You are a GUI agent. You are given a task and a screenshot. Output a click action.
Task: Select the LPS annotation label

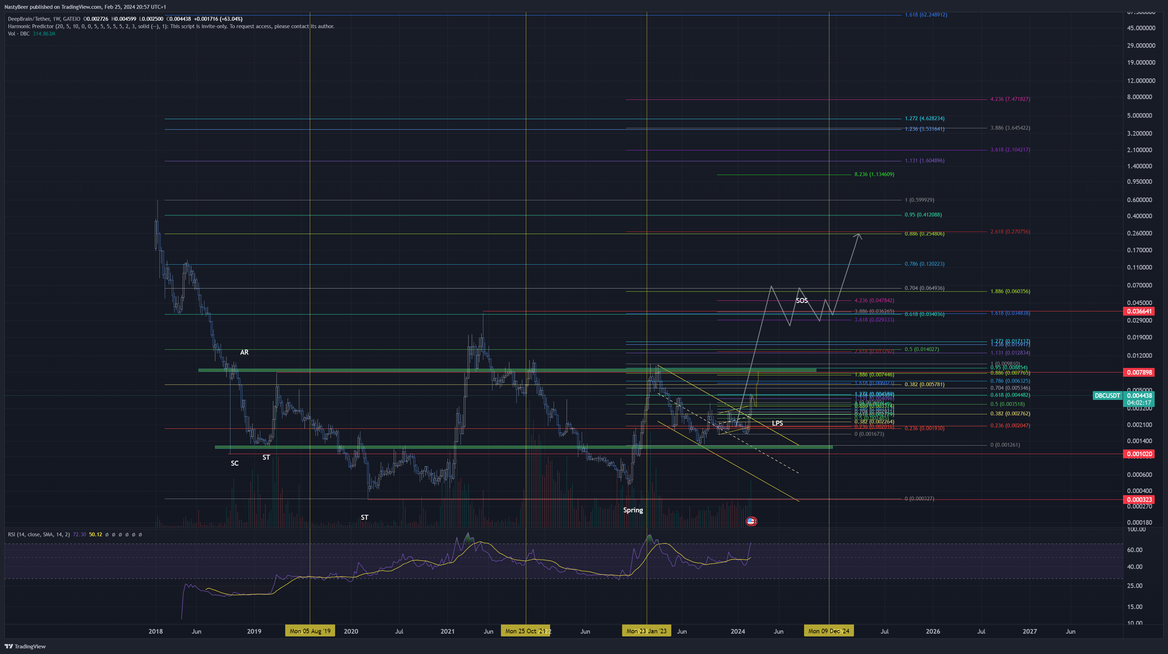click(777, 423)
